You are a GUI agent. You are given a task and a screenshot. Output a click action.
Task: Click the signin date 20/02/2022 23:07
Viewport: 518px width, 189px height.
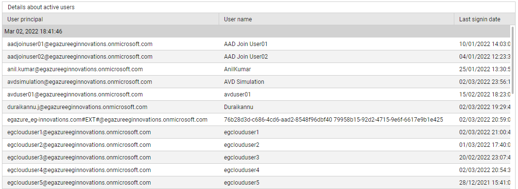[485, 157]
